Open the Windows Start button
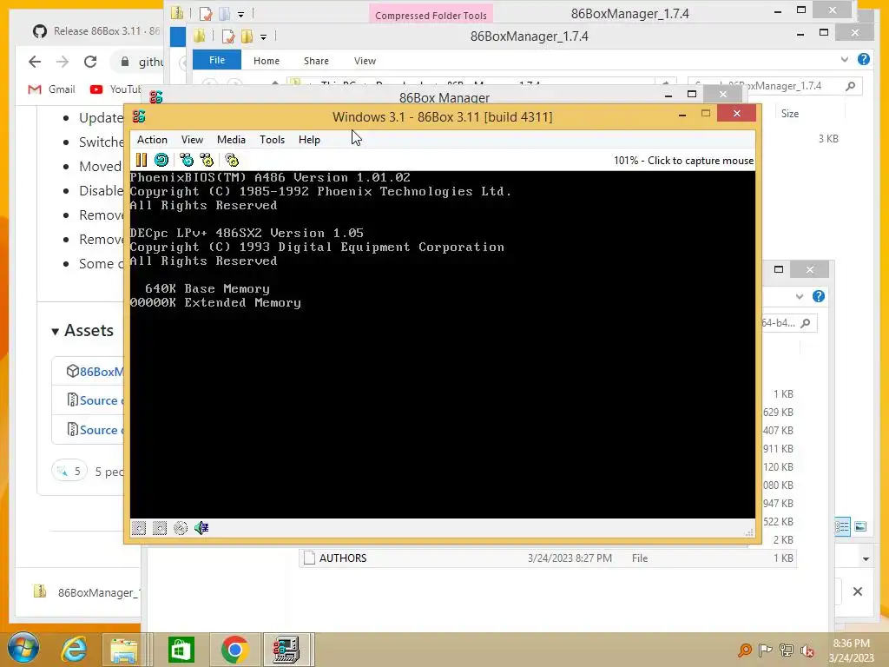 23,649
